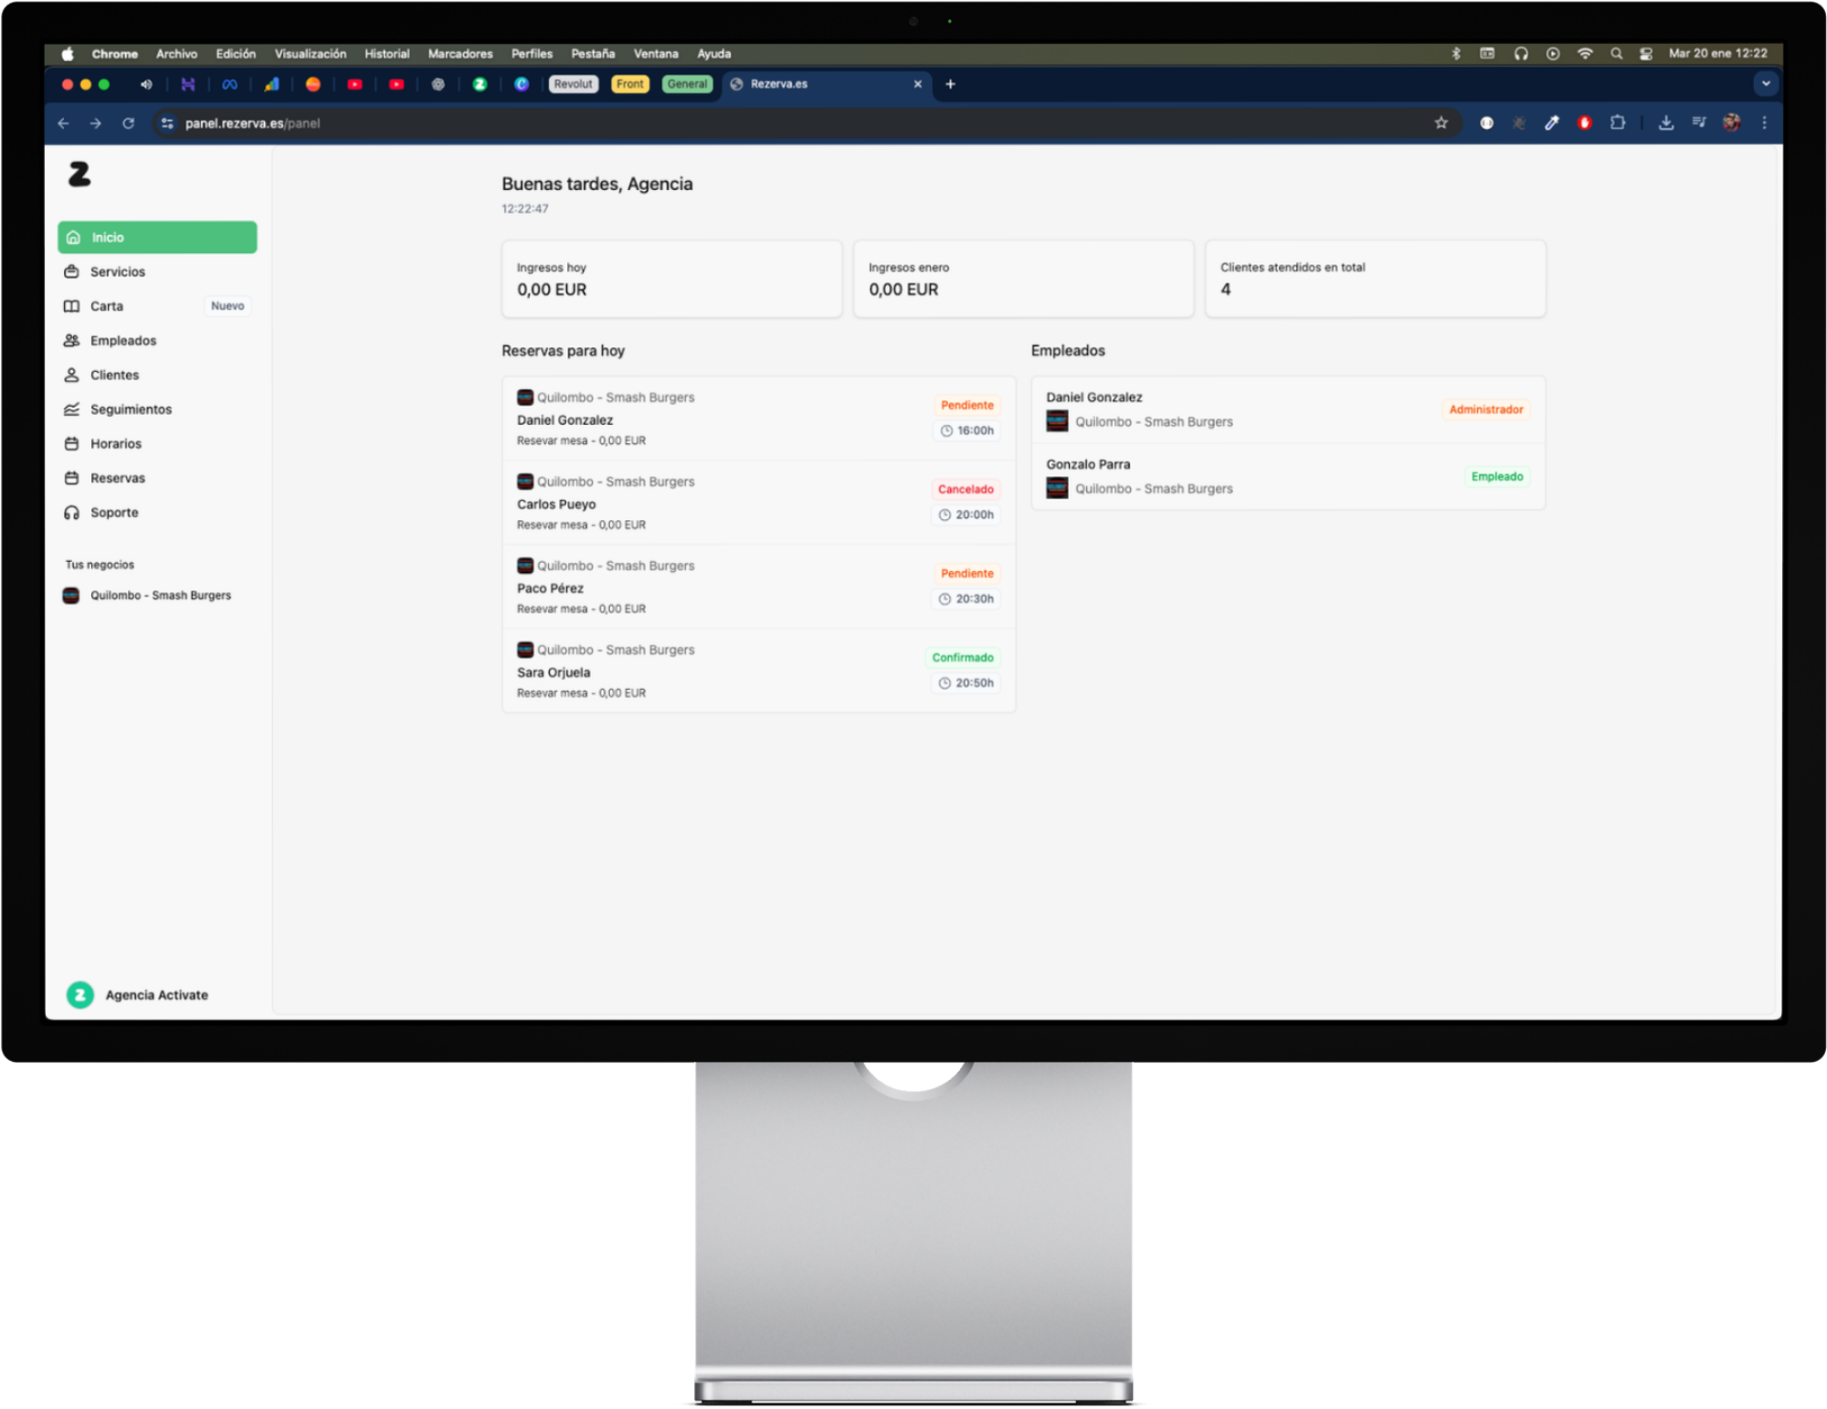
Task: Expand the Revolut tab group
Action: coord(574,83)
